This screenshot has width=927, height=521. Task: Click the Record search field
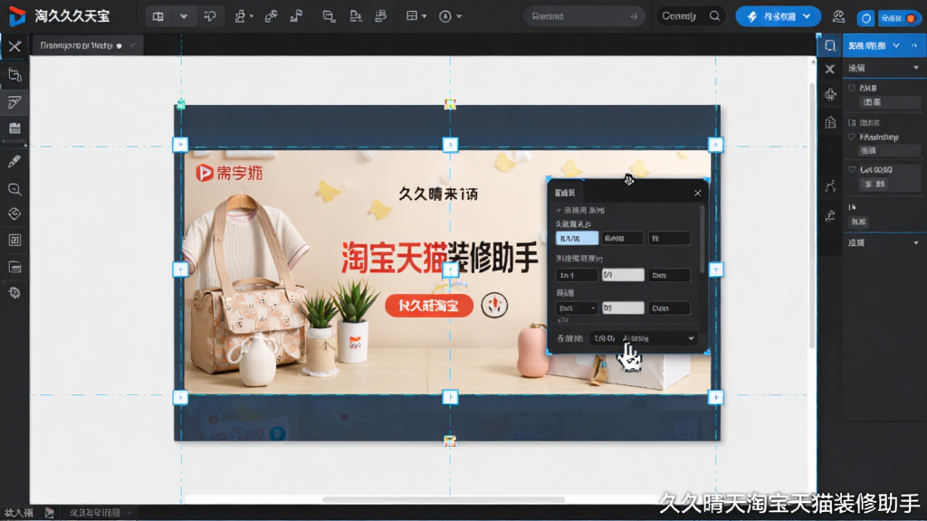(584, 16)
